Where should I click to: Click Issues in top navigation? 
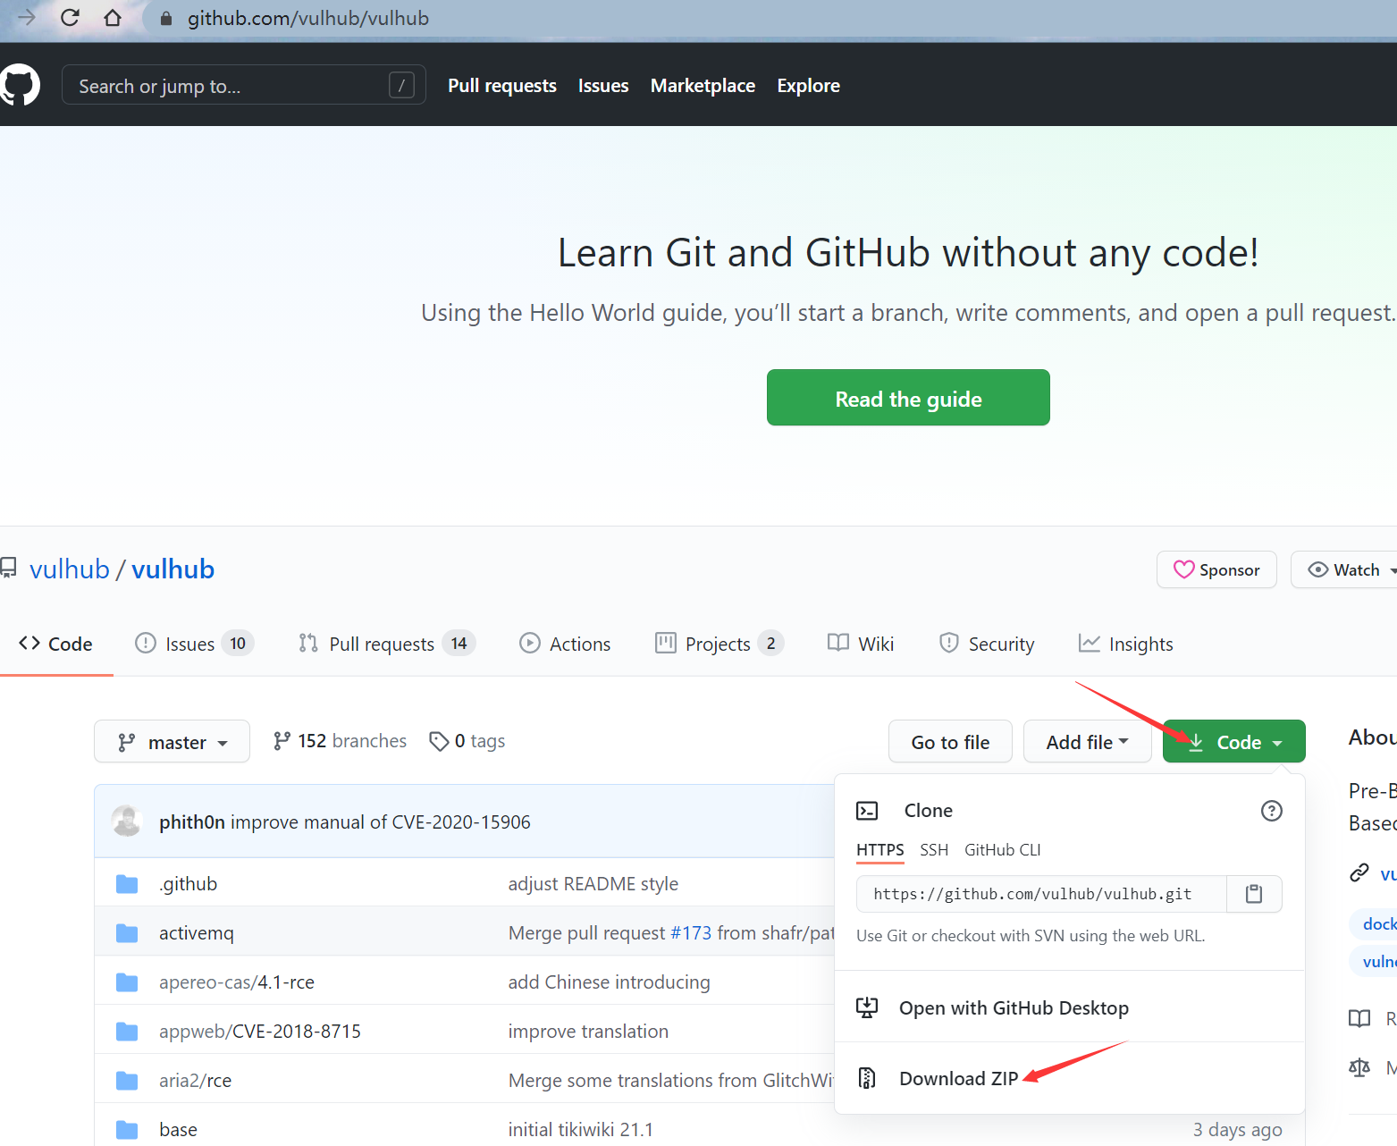point(603,86)
